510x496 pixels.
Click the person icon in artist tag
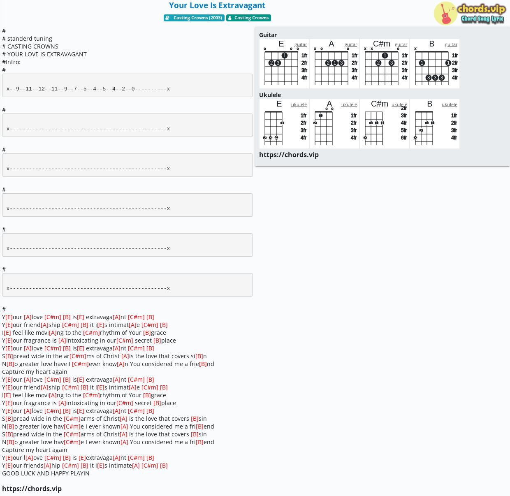[x=230, y=18]
